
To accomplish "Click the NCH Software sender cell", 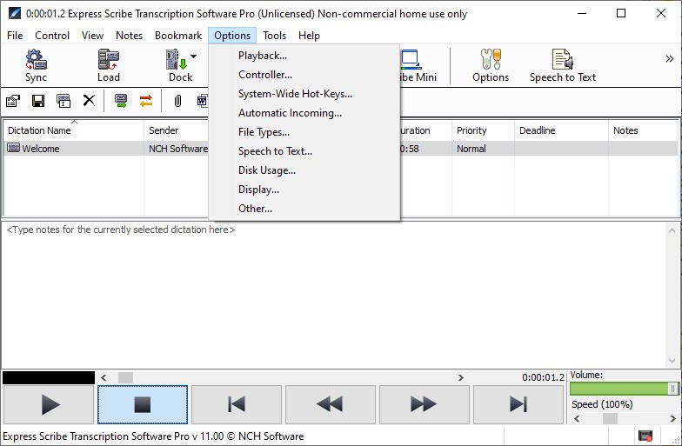I will coord(178,149).
